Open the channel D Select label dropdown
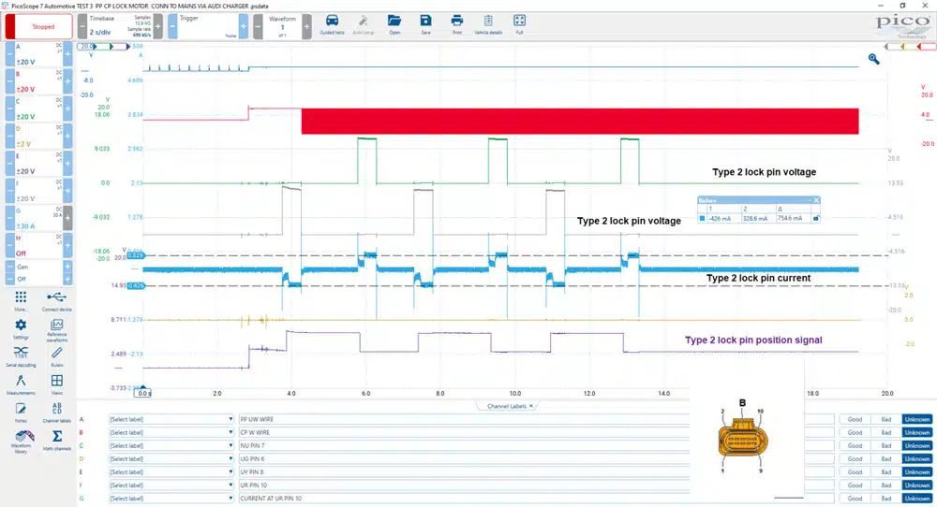The width and height of the screenshot is (937, 507). tap(171, 458)
